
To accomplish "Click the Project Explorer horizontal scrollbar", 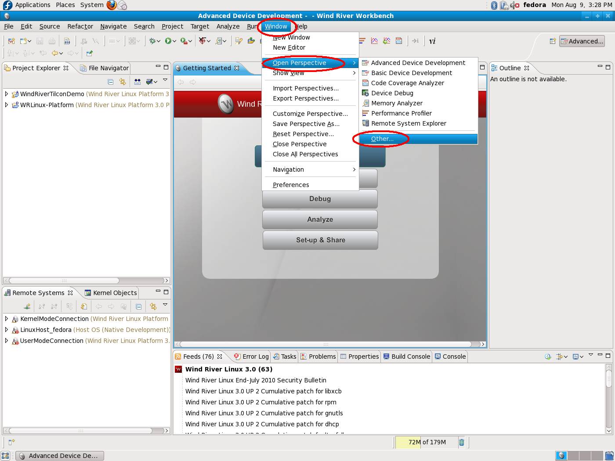I will click(x=87, y=280).
